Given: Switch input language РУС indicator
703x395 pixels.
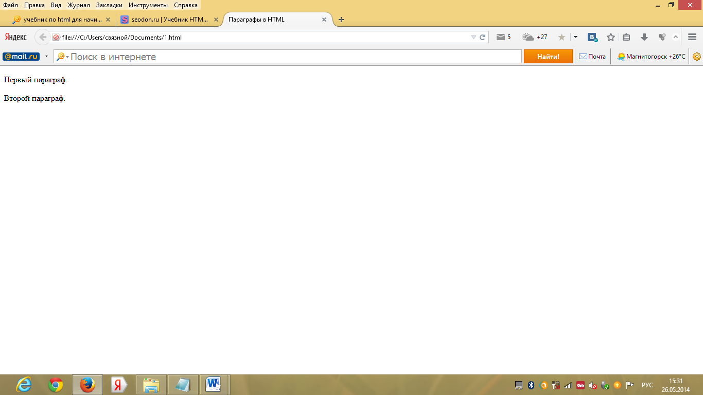Looking at the screenshot, I should 647,385.
